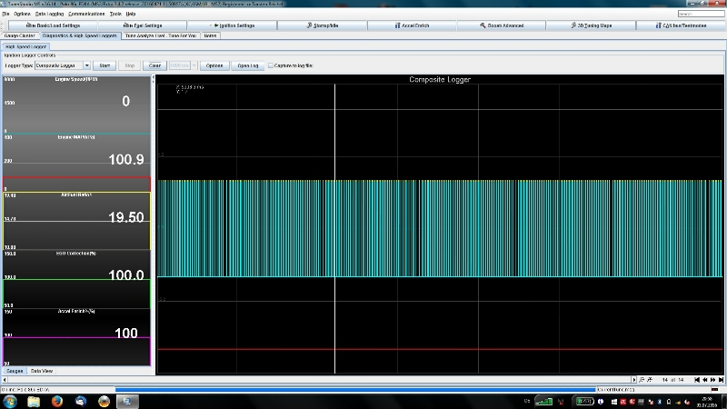This screenshot has height=409, width=727.
Task: Click the Engine Speed RPM gauge
Action: click(76, 105)
